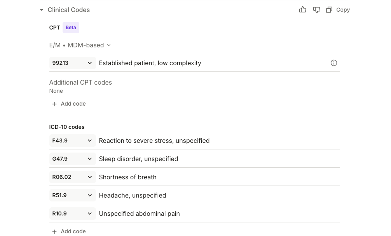Select the Shortness of breath description

pos(127,177)
